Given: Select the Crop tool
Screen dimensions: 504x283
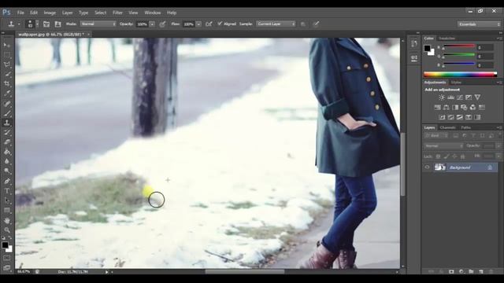Looking at the screenshot, I should (7, 84).
